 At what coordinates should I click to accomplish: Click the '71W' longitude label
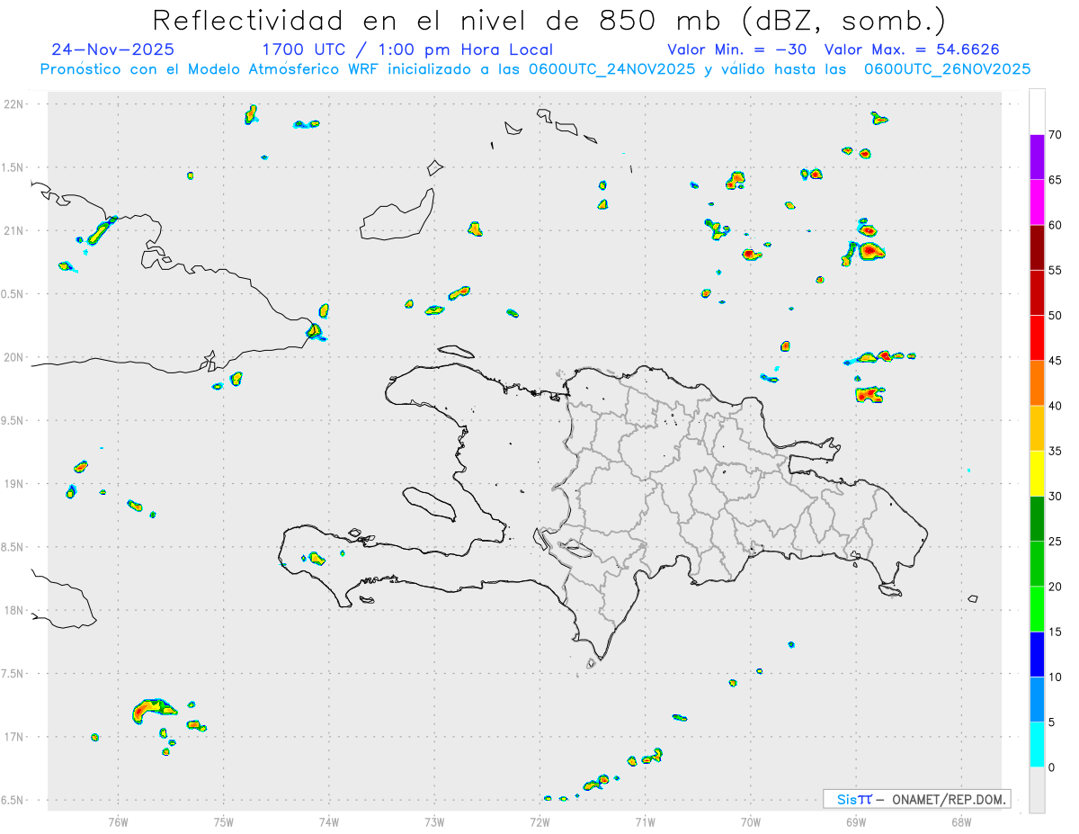(645, 821)
